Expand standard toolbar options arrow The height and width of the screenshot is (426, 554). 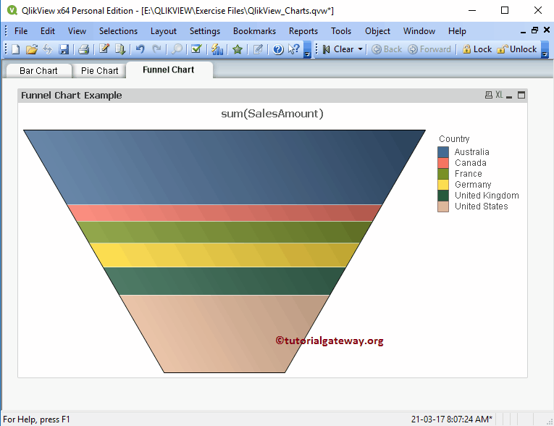tap(307, 49)
